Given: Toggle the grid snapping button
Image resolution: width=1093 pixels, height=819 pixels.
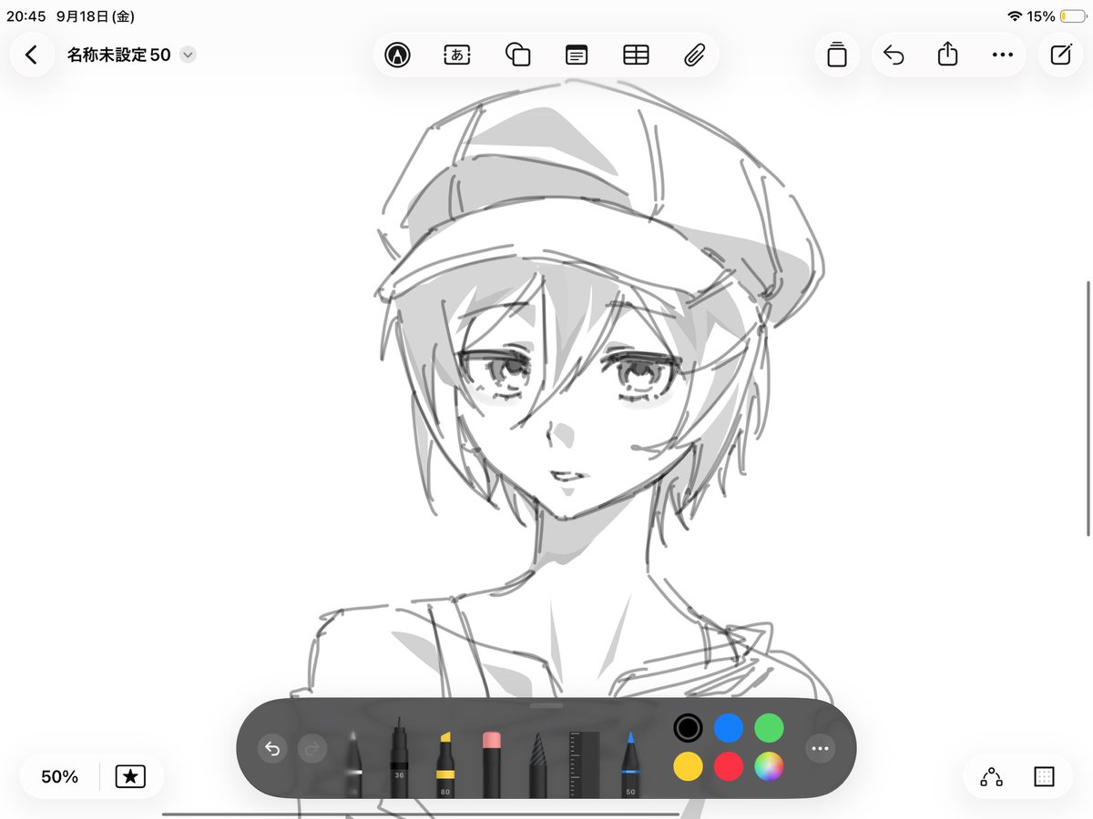Looking at the screenshot, I should (1044, 776).
